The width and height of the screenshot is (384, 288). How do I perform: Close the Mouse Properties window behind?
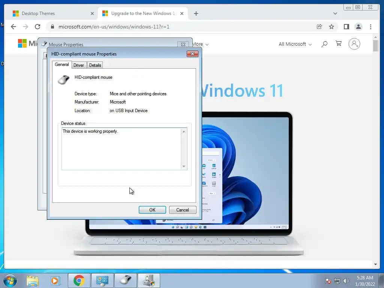pos(183,44)
